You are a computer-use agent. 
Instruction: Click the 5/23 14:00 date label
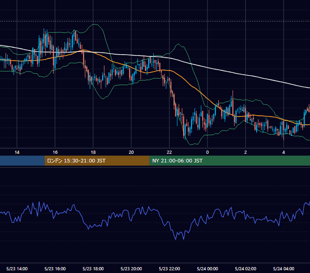[x=17, y=268]
